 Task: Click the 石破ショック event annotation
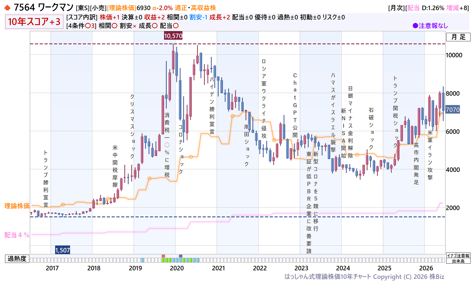[x=371, y=129]
